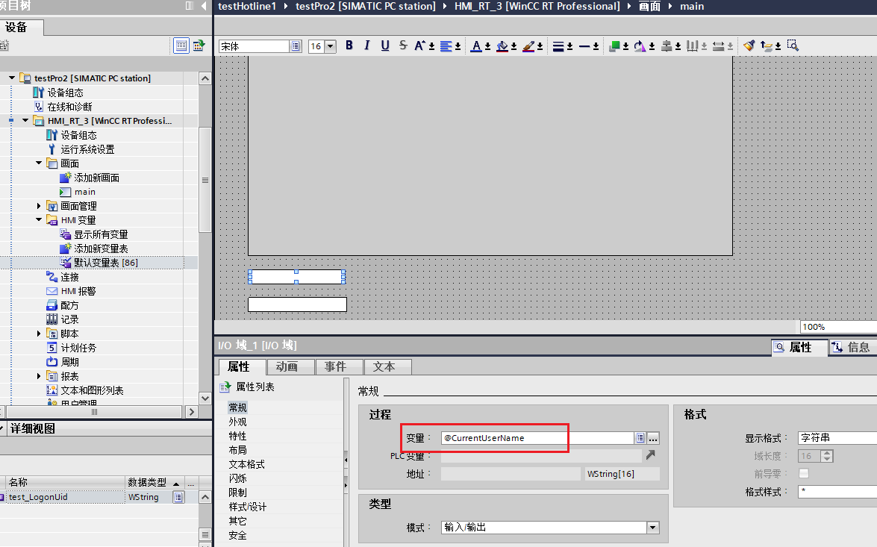877x547 pixels.
Task: Open the font size dropdown showing 16
Action: [330, 46]
